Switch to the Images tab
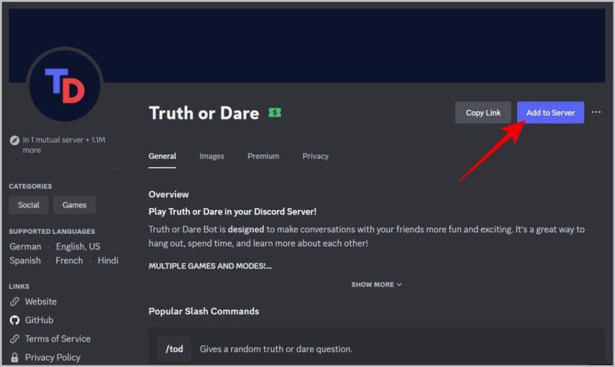This screenshot has height=367, width=615. pyautogui.click(x=212, y=157)
